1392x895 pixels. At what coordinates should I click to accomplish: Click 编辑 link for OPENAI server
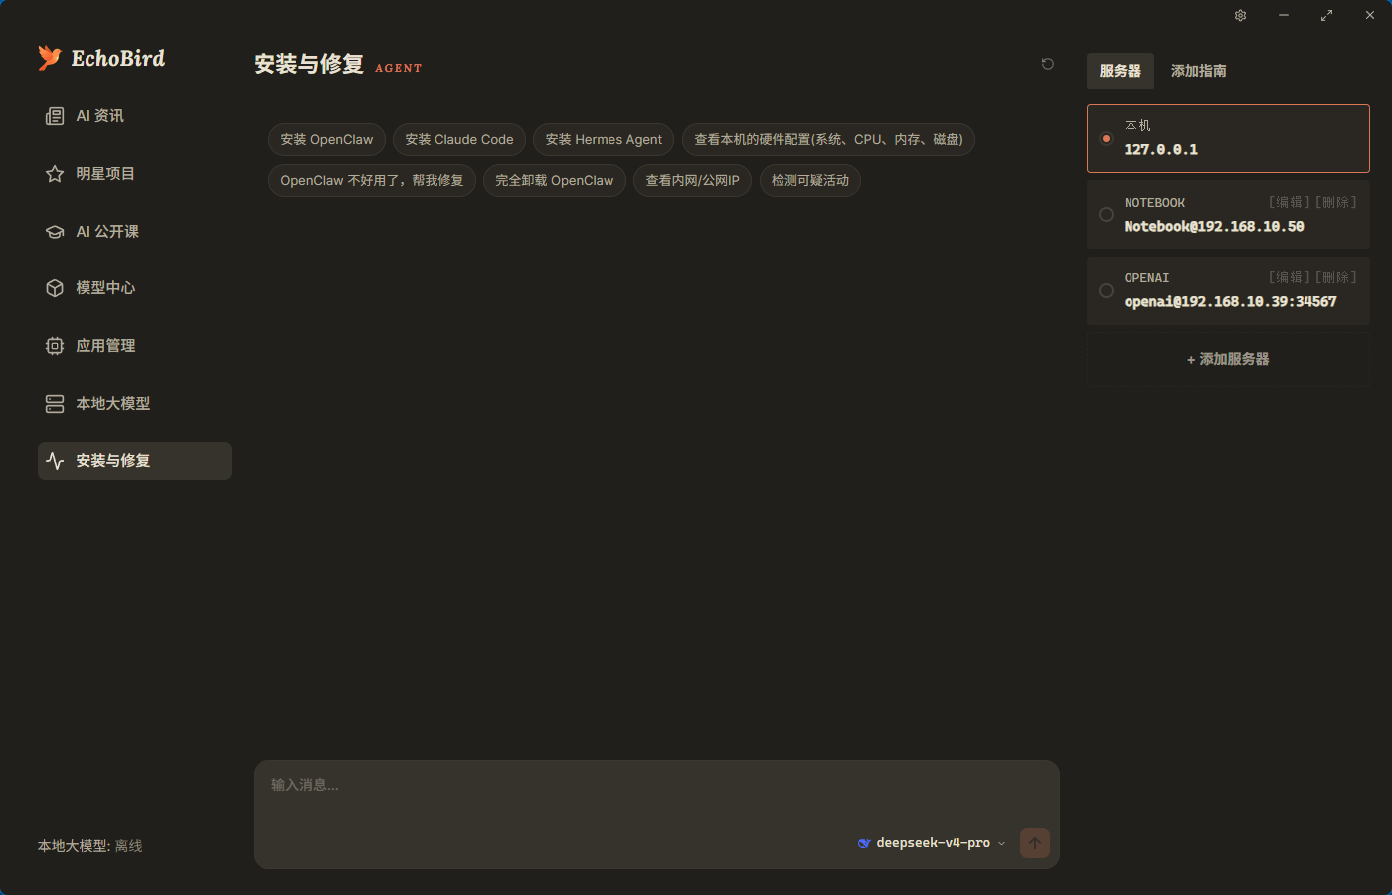(1290, 277)
